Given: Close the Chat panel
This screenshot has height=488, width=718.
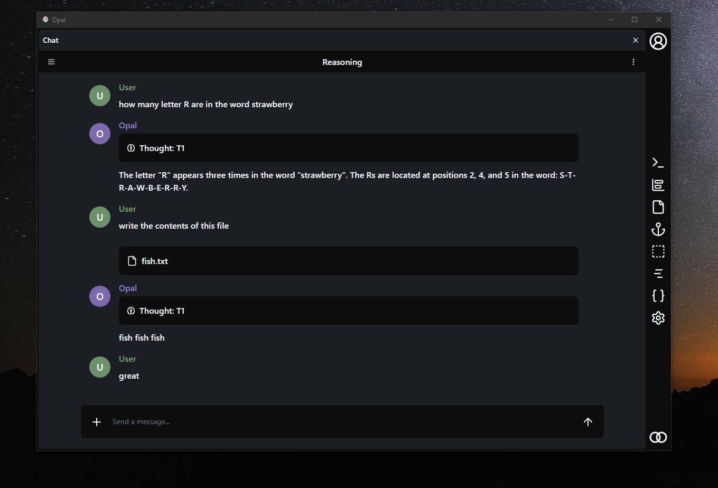Looking at the screenshot, I should tap(636, 40).
